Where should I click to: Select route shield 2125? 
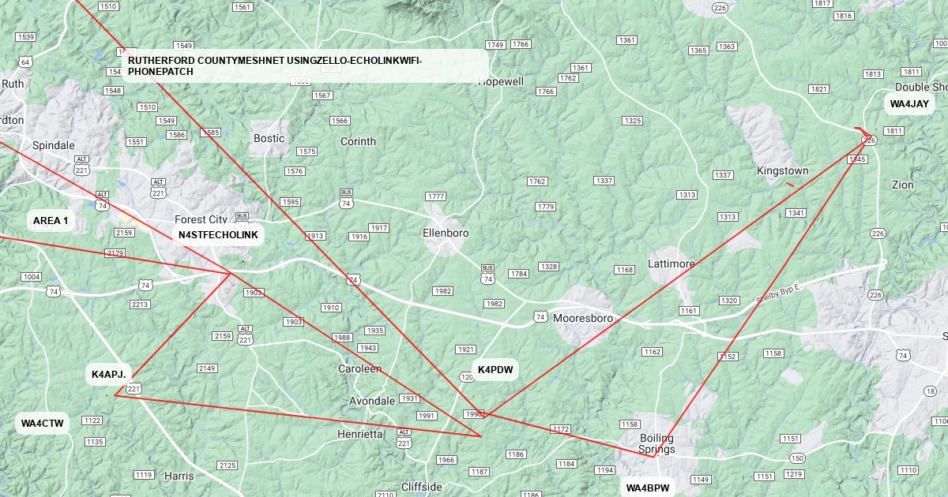(227, 465)
